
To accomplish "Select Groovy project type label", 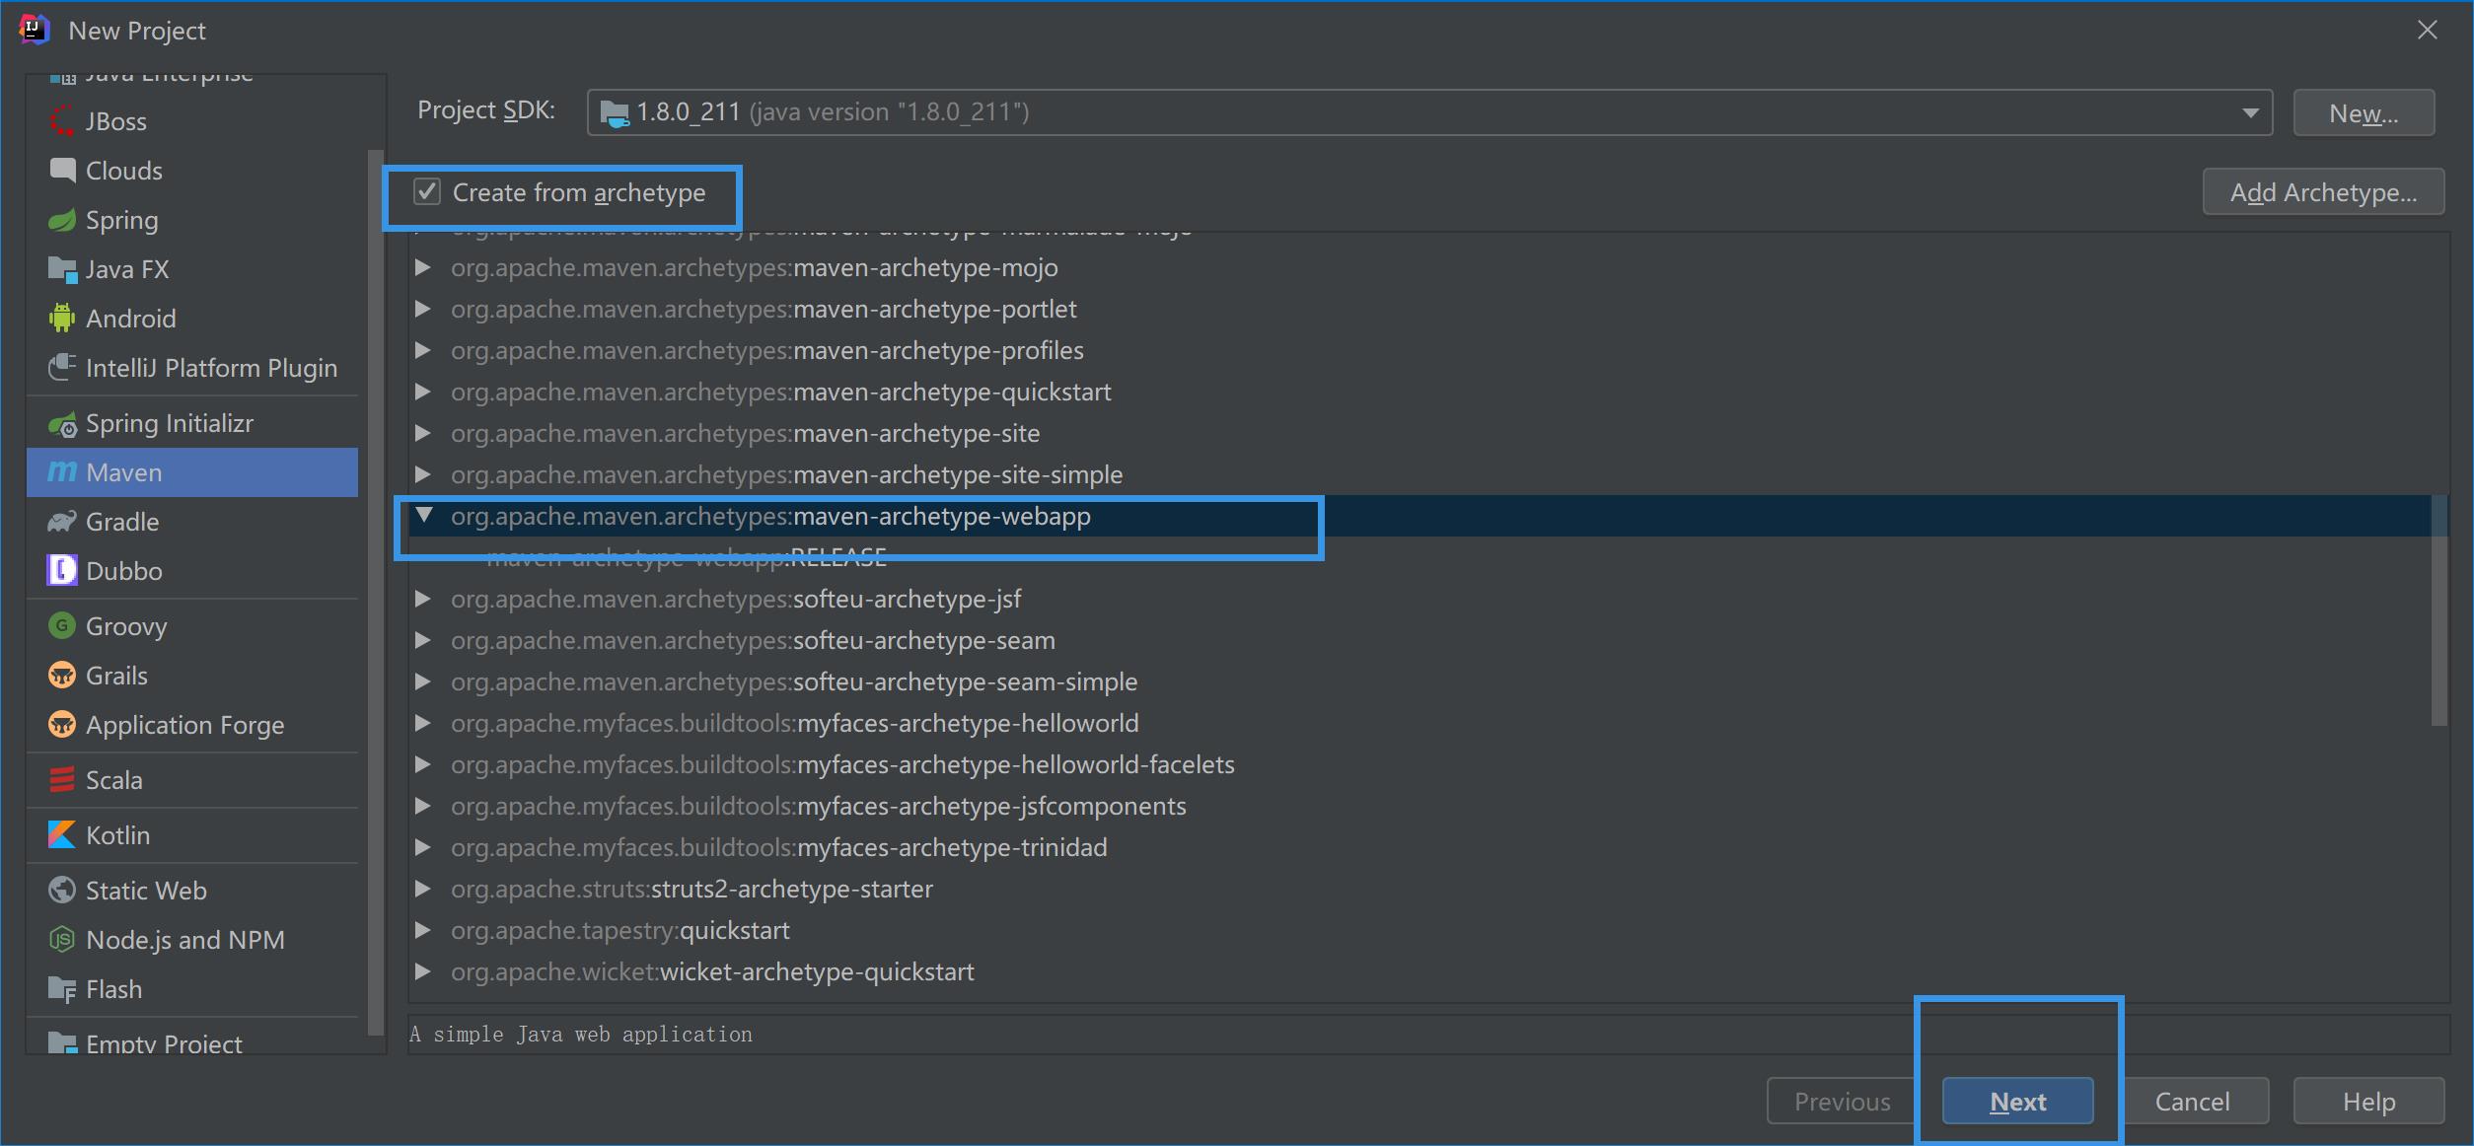I will (x=126, y=627).
